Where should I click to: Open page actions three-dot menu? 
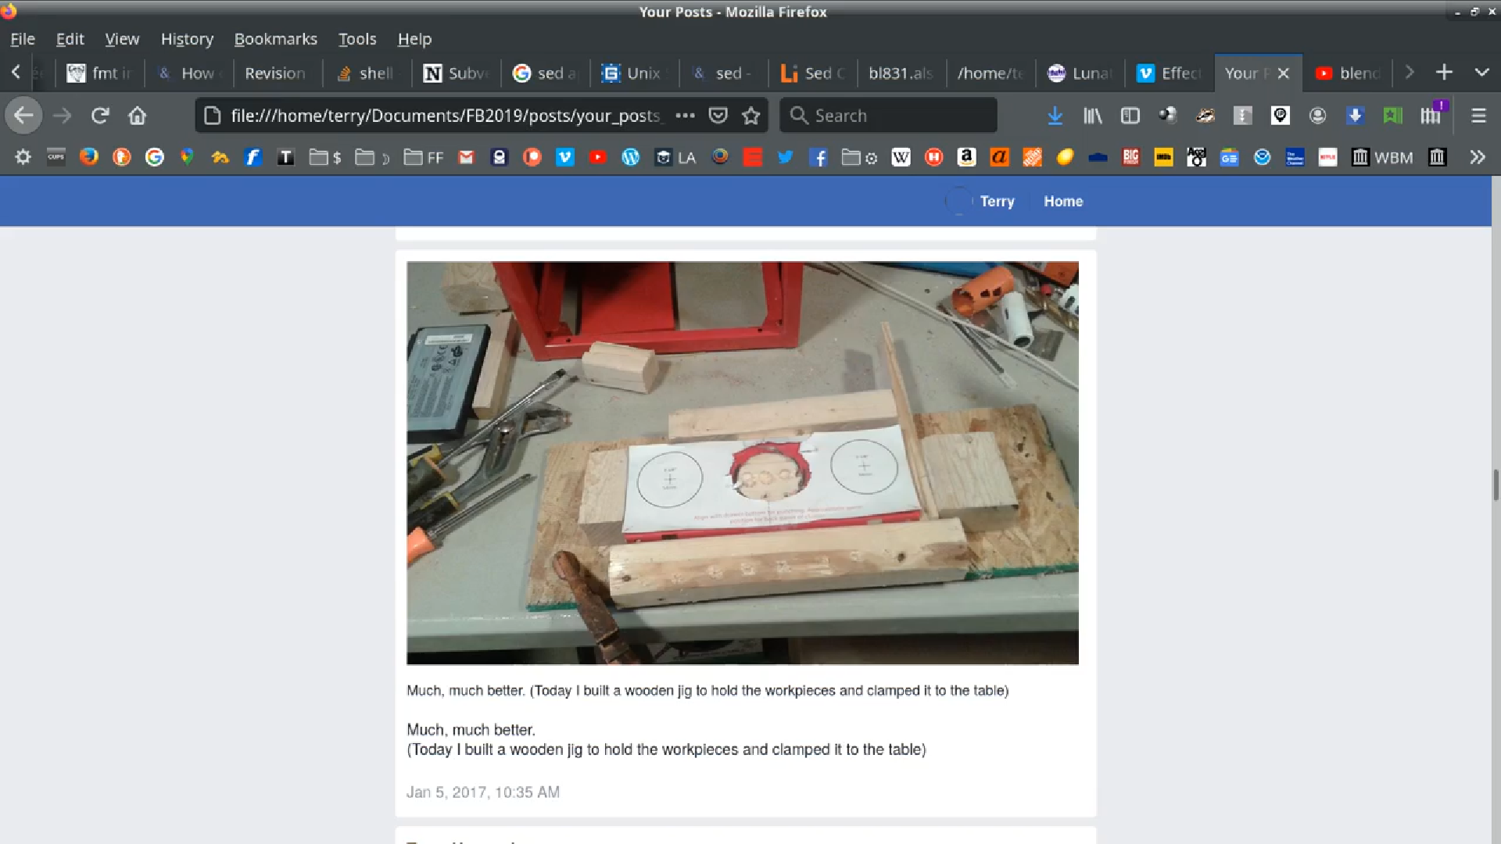pyautogui.click(x=685, y=116)
